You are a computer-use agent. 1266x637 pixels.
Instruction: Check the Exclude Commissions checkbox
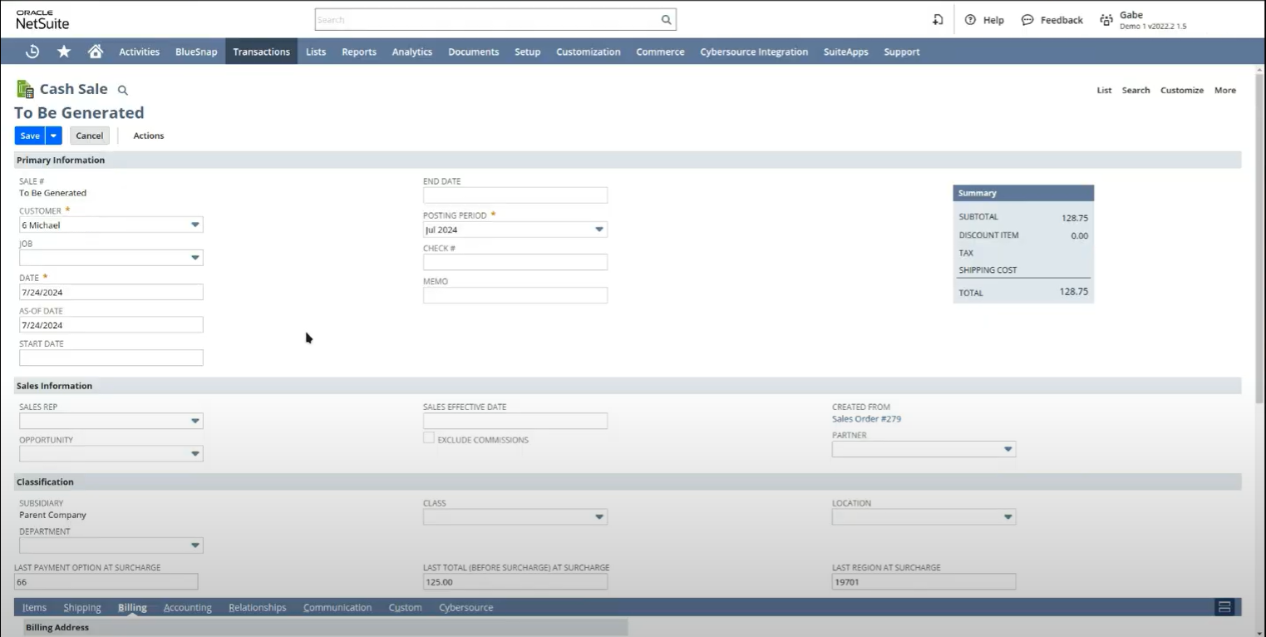point(429,438)
